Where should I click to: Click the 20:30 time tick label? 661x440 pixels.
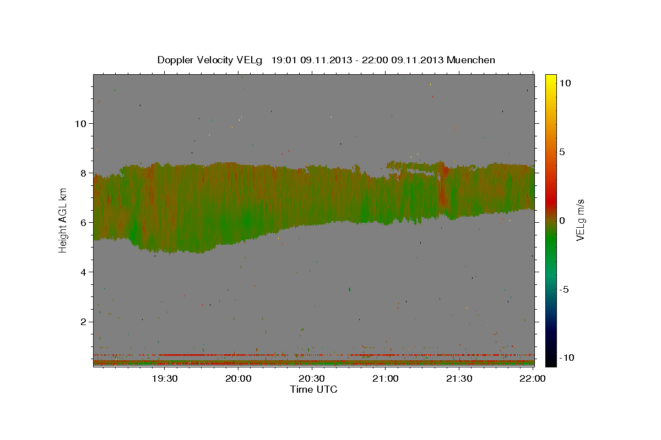pos(312,378)
